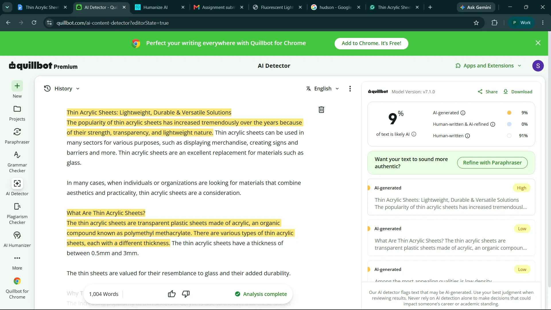Viewport: 551px width, 310px height.
Task: Open AI-generated card 'Among the most appealing'
Action: (451, 271)
